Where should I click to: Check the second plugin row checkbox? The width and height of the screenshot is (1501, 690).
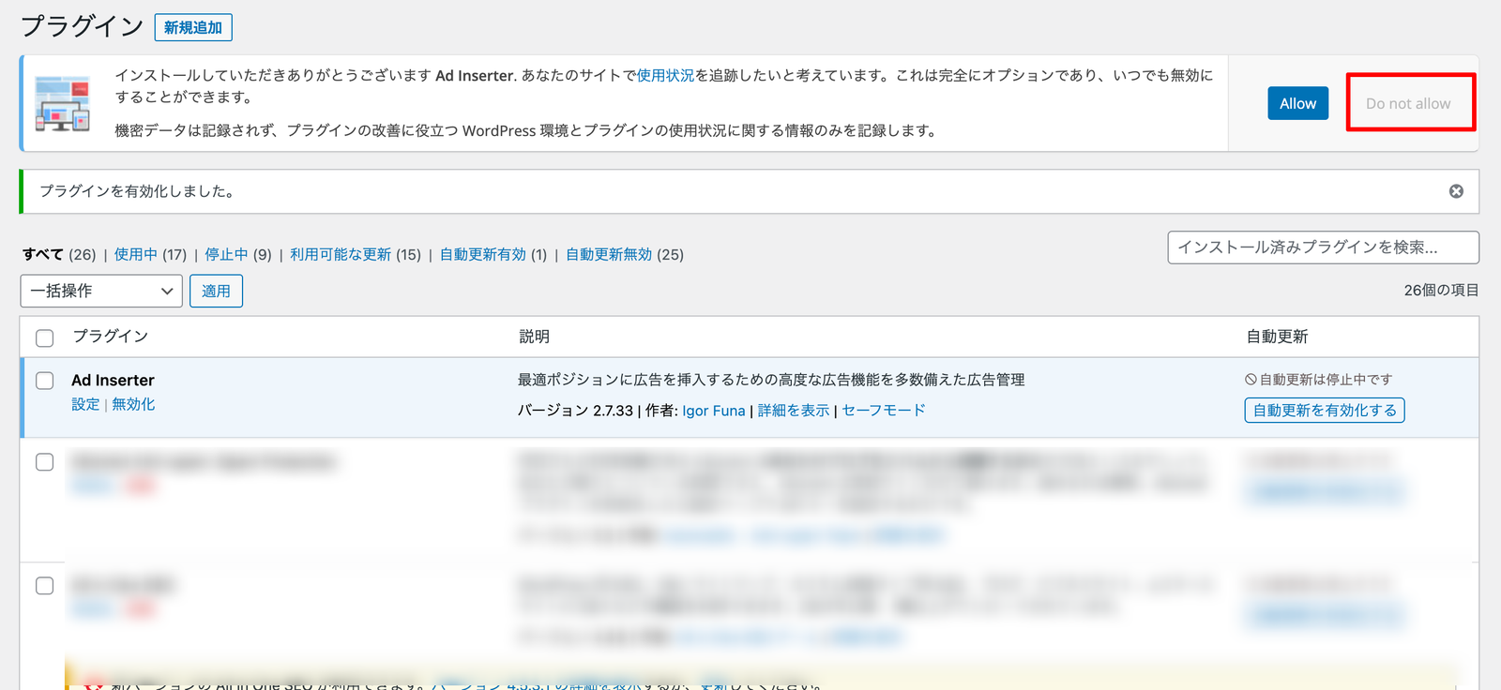click(x=44, y=462)
